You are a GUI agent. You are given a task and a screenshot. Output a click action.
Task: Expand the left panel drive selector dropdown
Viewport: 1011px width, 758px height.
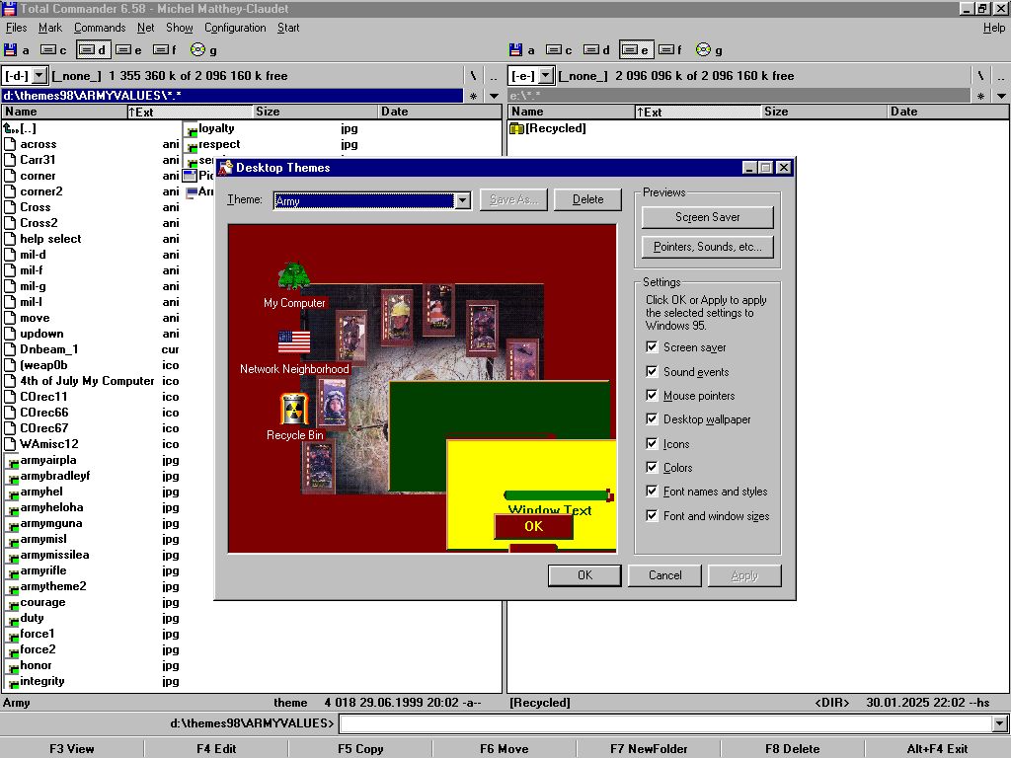(x=39, y=76)
